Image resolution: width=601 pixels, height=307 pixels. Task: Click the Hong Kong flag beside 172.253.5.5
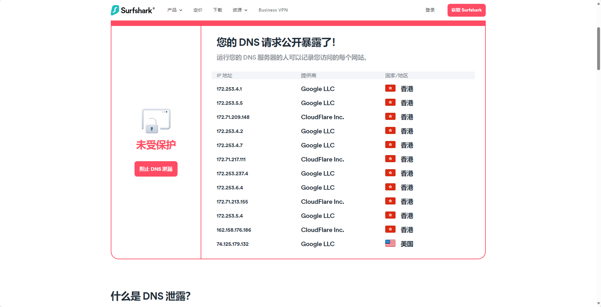(x=390, y=103)
